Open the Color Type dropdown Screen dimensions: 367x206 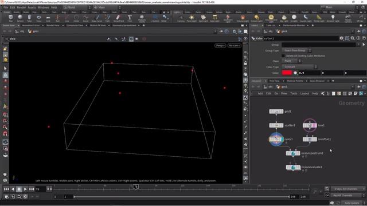click(299, 67)
